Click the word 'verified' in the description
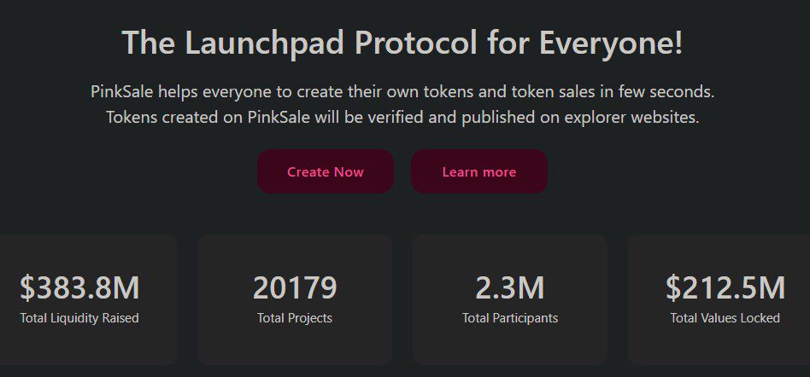Image resolution: width=810 pixels, height=377 pixels. click(396, 117)
